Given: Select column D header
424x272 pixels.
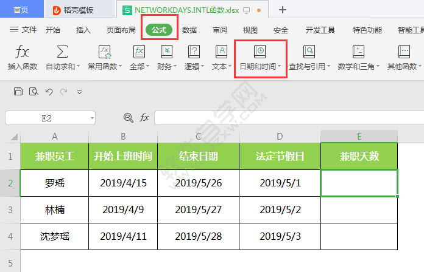Looking at the screenshot, I should 280,137.
